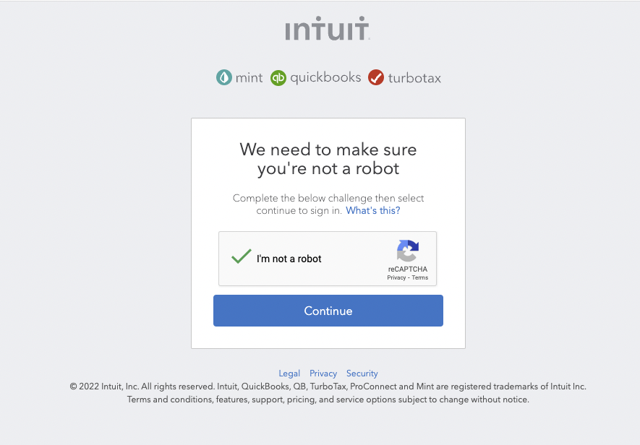This screenshot has height=445, width=640.
Task: Click the 2022 Intuit copyright notice text
Action: (328, 386)
